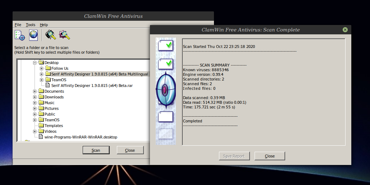This screenshot has width=370, height=185.
Task: Click the 'Completed' status line
Action: [x=193, y=121]
